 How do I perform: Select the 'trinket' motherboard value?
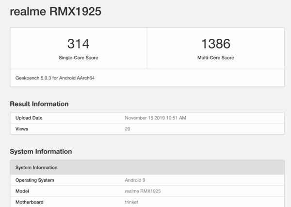point(131,202)
